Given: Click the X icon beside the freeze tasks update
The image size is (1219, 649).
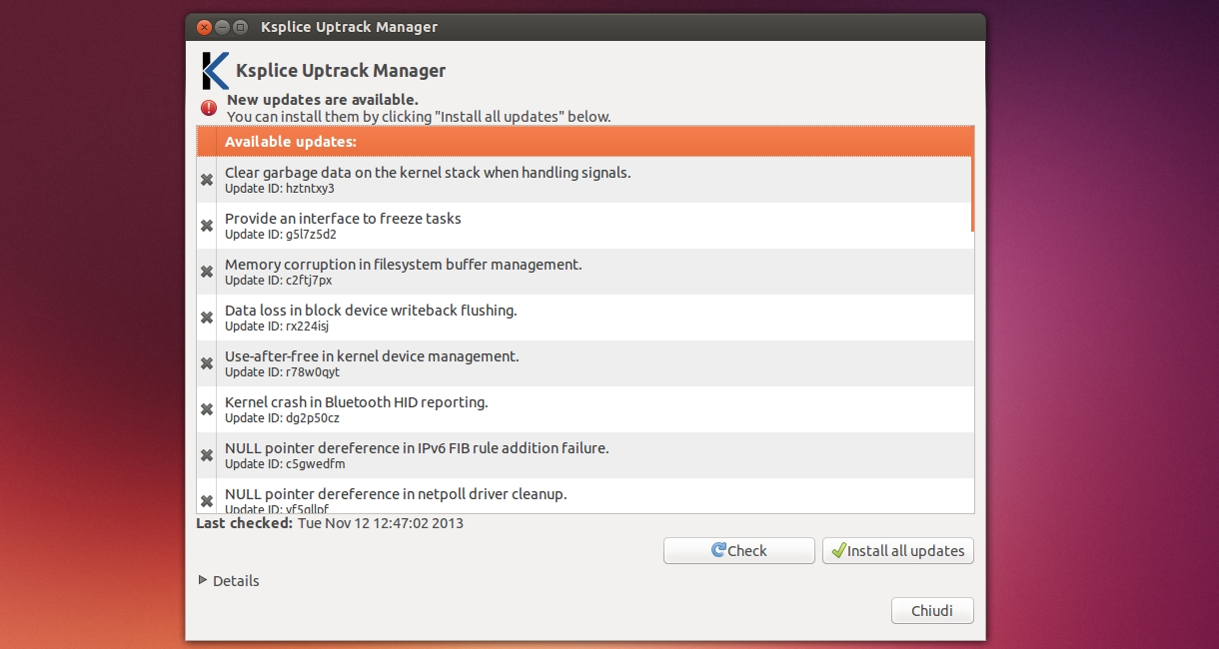Looking at the screenshot, I should (x=207, y=226).
